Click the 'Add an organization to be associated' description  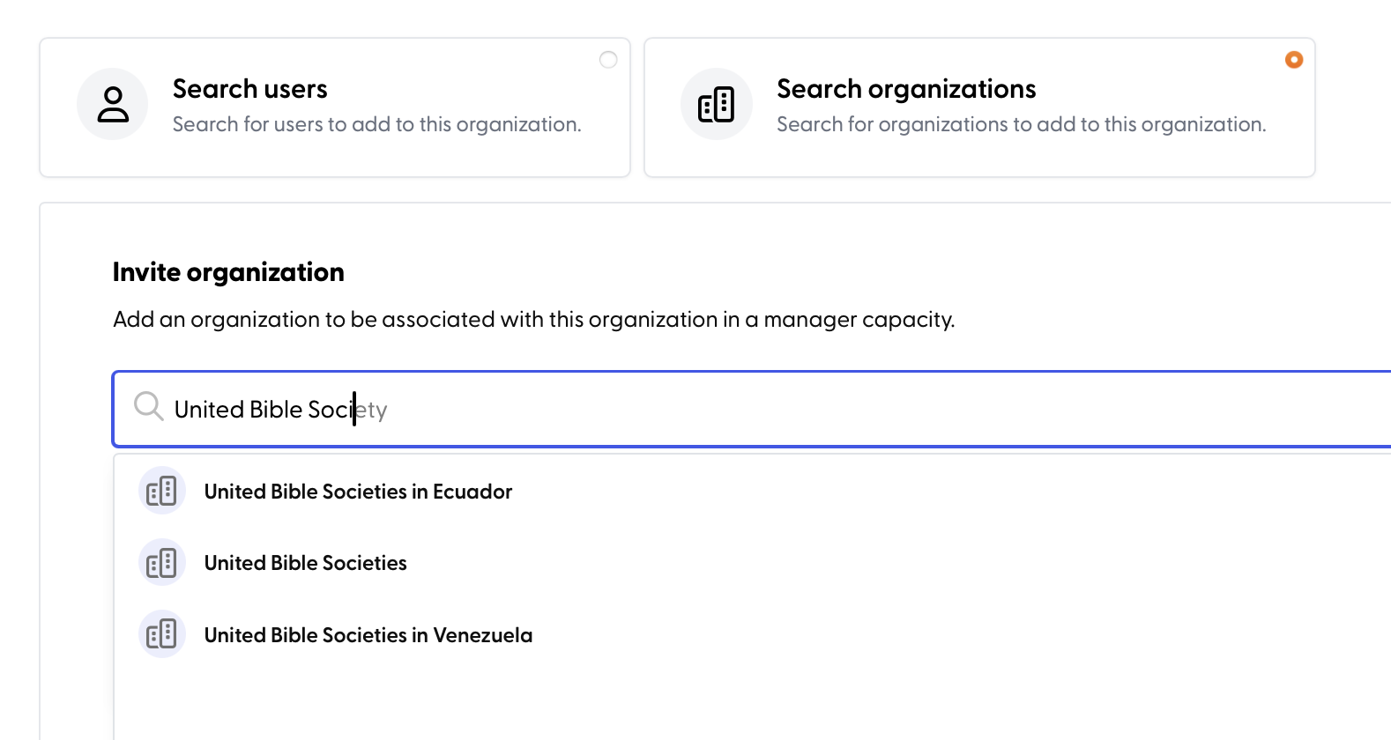(534, 319)
